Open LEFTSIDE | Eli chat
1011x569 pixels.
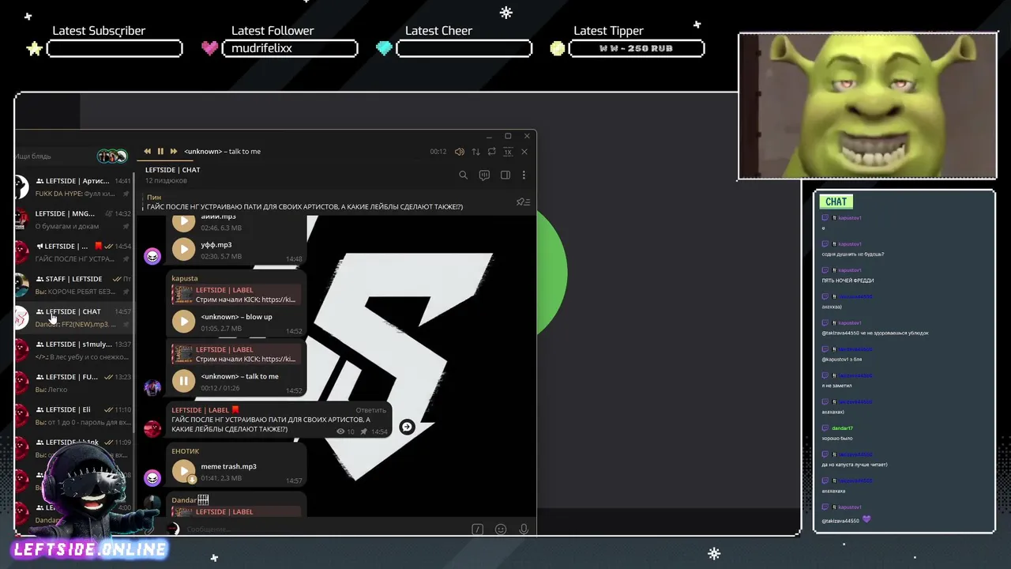tap(74, 416)
